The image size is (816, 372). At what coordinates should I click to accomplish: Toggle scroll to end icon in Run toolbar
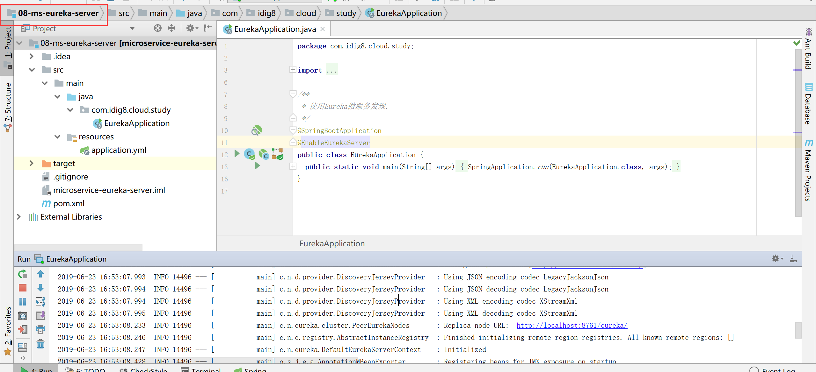pyautogui.click(x=40, y=316)
